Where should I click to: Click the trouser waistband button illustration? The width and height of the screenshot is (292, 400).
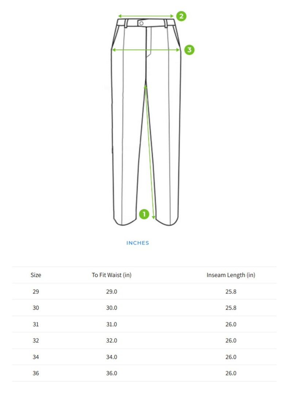click(141, 23)
